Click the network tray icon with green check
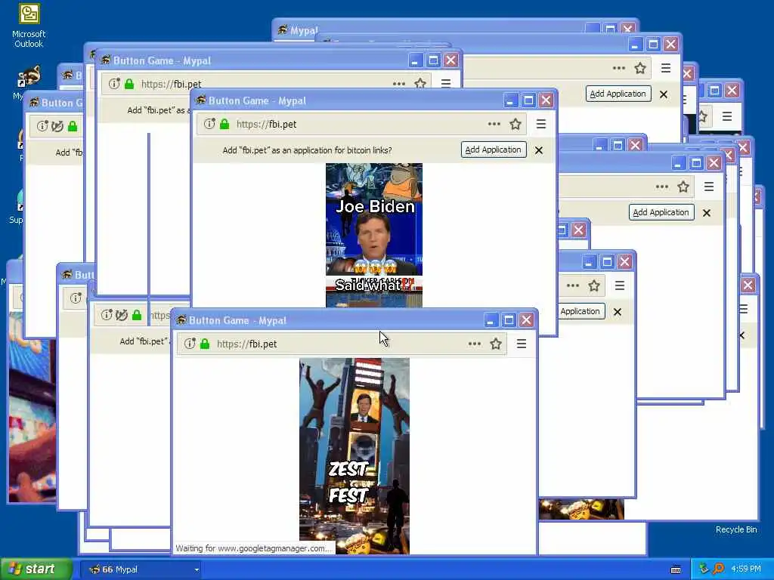Viewport: 774px width, 580px height. (704, 569)
